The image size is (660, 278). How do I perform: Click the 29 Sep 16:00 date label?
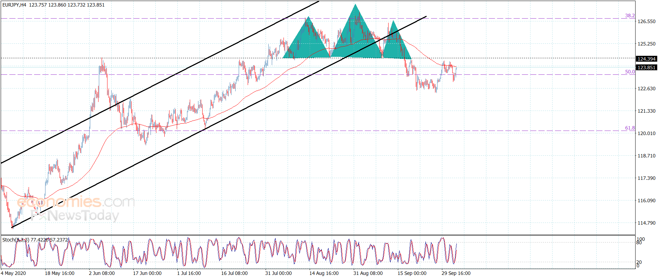point(456,273)
